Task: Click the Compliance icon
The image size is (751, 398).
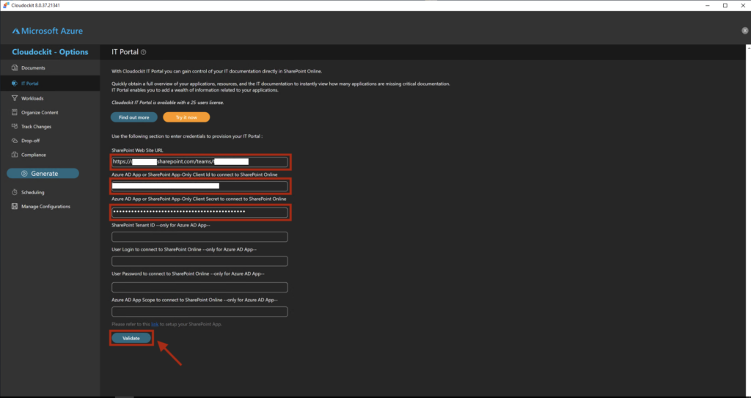Action: coord(15,155)
